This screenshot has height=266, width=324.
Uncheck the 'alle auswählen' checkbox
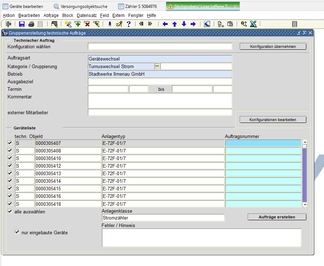coord(10,212)
